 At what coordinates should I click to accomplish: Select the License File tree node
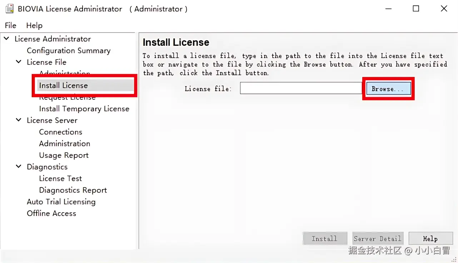pos(46,62)
